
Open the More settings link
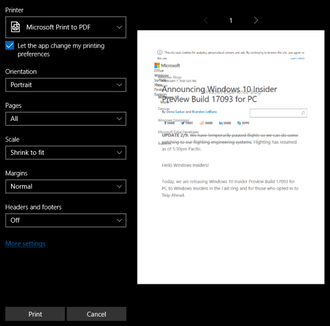(25, 244)
